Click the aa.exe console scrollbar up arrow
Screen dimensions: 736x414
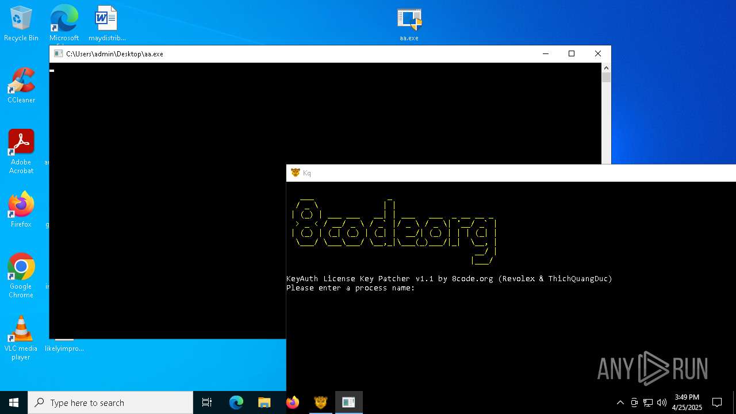606,67
